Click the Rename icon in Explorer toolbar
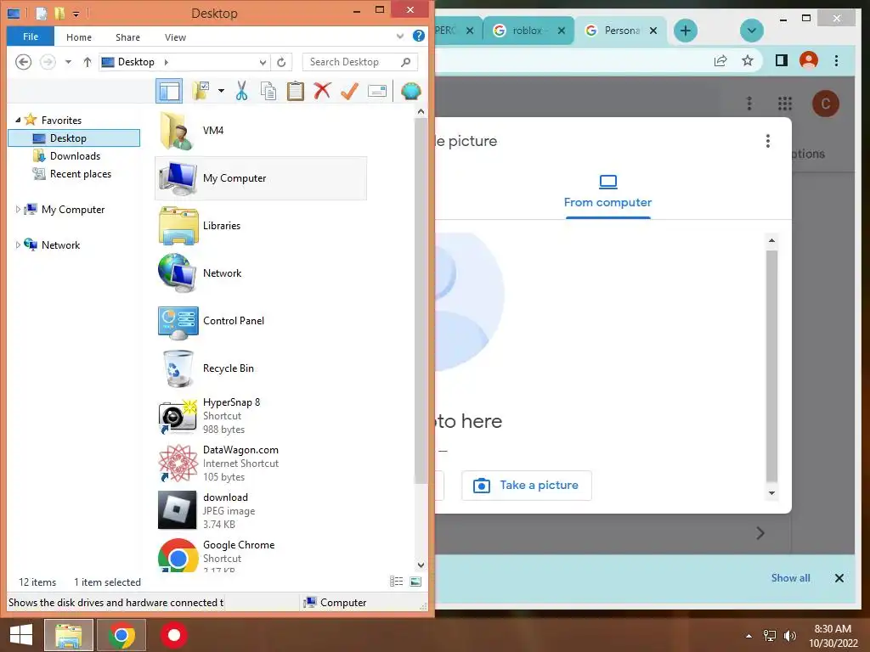Screen dimensions: 870x652 tap(376, 91)
